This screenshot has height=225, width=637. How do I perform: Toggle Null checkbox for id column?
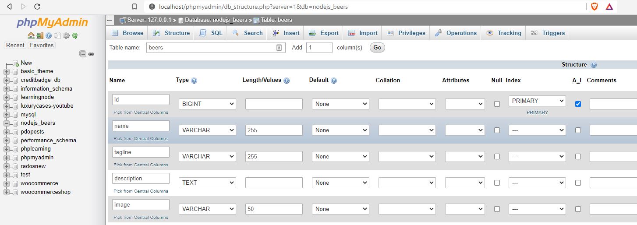pyautogui.click(x=497, y=104)
